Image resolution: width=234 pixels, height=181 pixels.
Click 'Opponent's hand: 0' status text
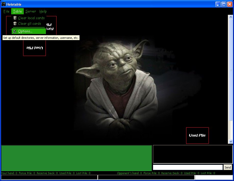[129, 173]
